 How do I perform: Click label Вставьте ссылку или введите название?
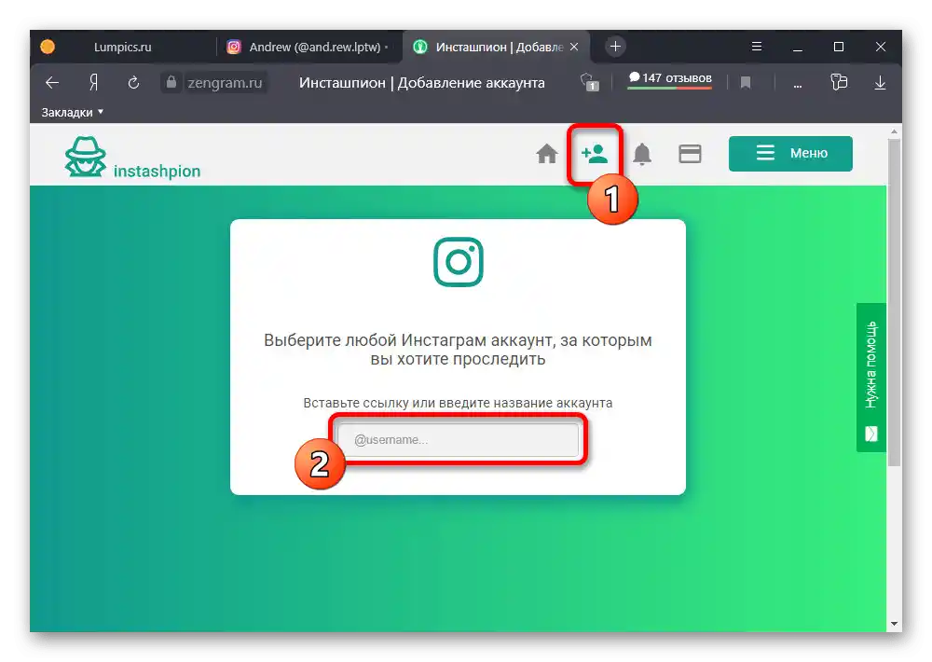[458, 403]
